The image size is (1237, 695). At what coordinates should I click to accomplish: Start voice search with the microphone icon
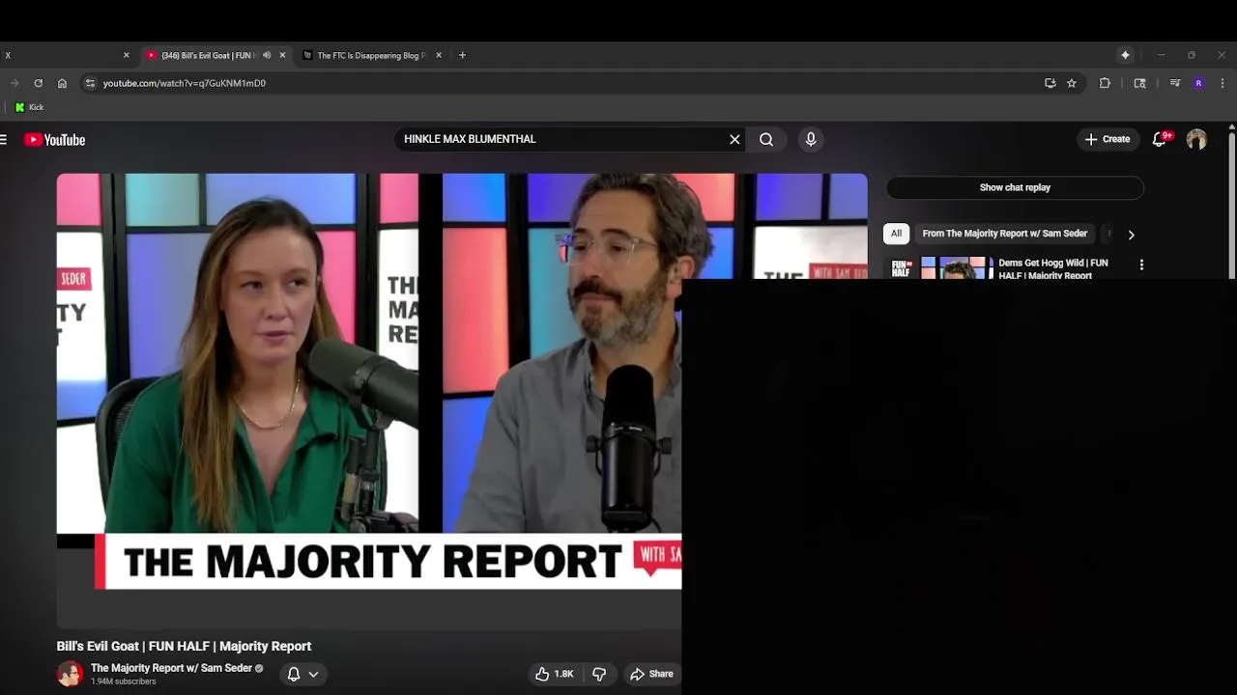pos(811,139)
